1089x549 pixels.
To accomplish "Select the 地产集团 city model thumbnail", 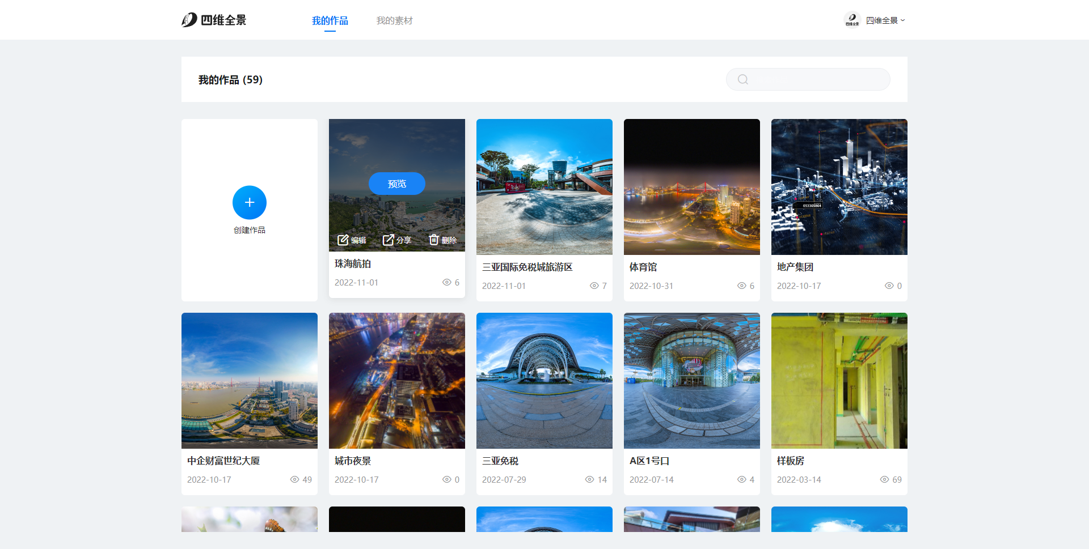I will click(x=839, y=187).
